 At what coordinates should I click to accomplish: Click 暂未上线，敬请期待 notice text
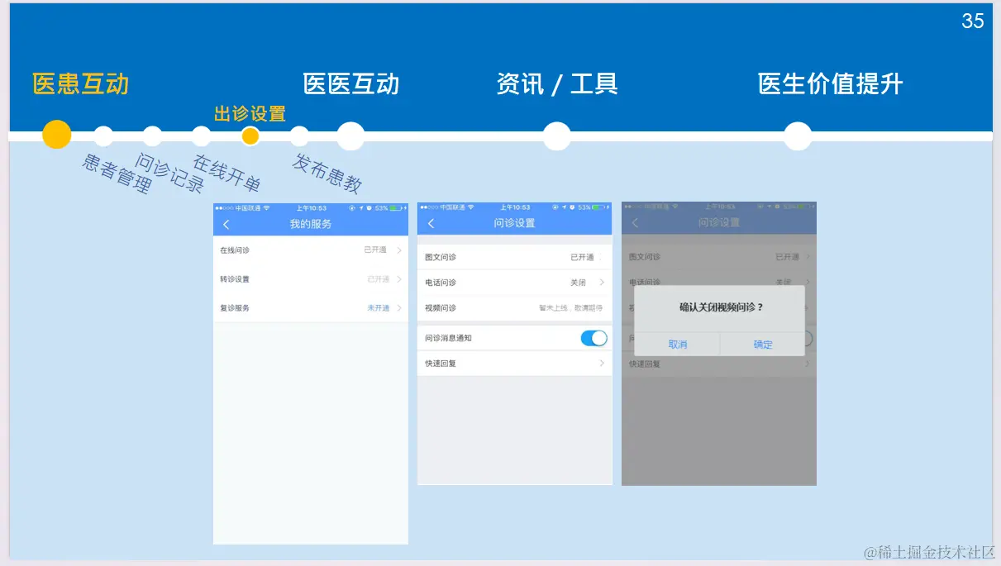(571, 308)
